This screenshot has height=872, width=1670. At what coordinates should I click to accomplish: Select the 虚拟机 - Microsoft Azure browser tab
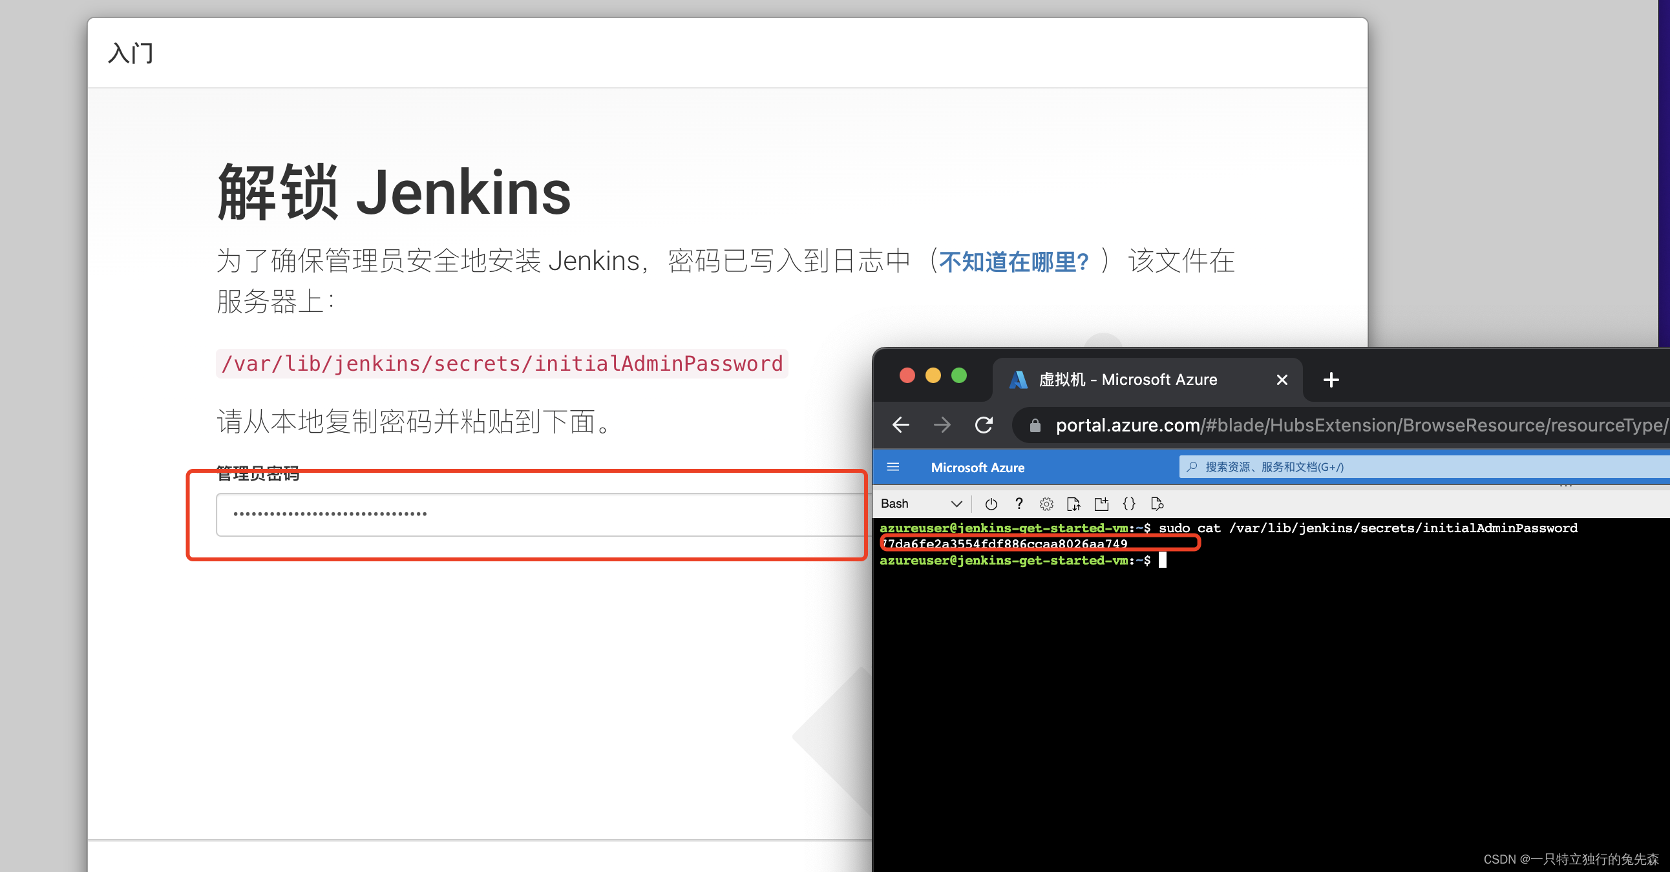coord(1147,380)
